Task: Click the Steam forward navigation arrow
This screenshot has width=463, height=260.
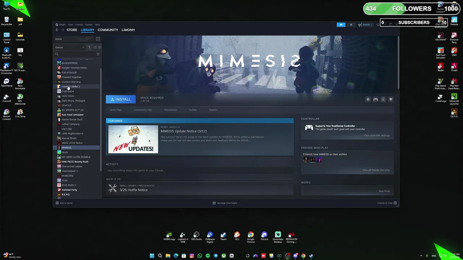Action: (63, 30)
